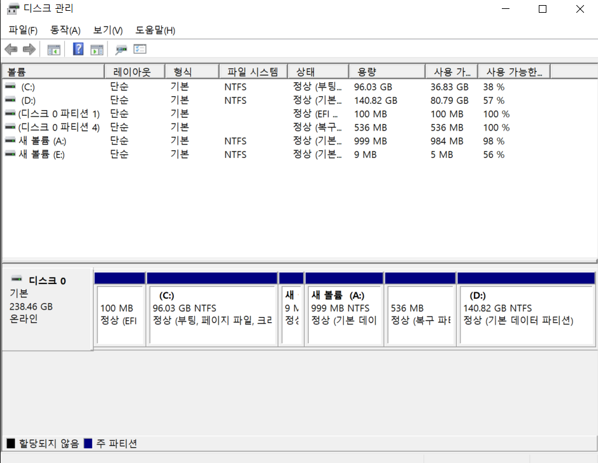The height and width of the screenshot is (463, 598).
Task: Click the 984 MB free space cell
Action: pyautogui.click(x=446, y=141)
